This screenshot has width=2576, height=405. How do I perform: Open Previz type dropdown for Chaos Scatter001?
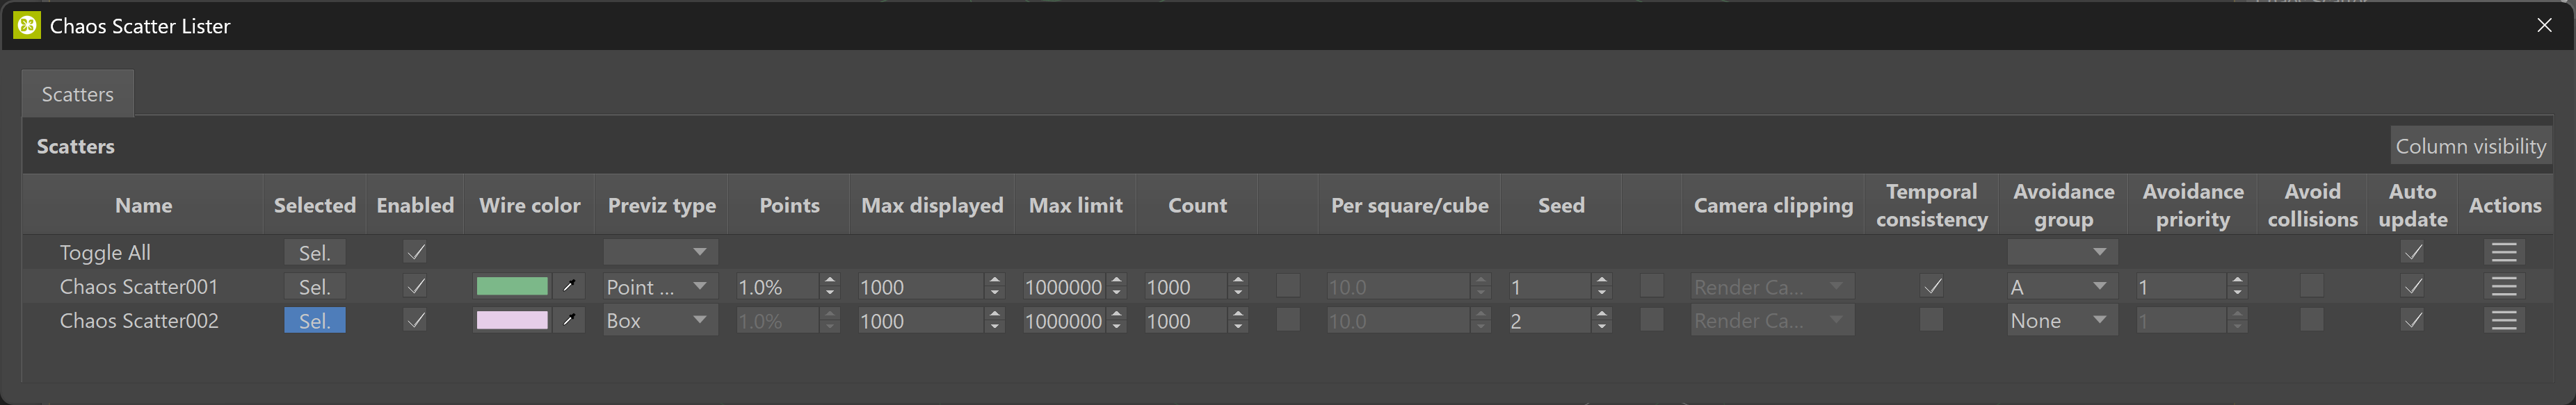[x=660, y=287]
